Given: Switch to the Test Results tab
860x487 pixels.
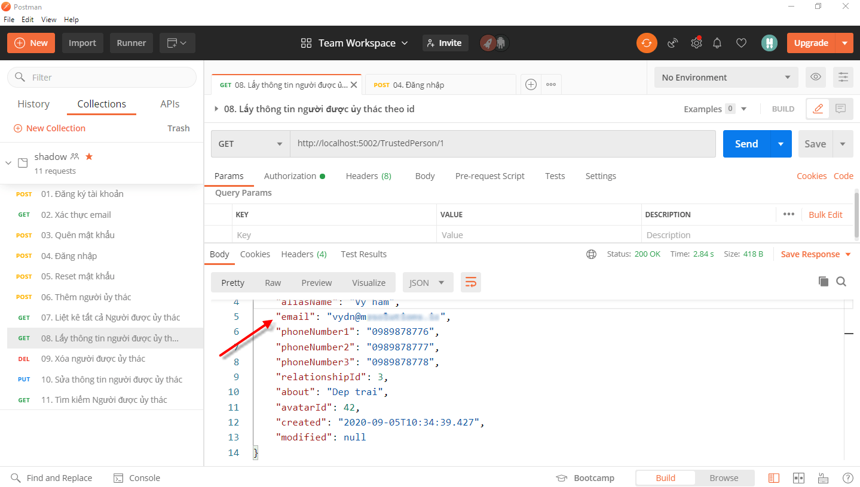Looking at the screenshot, I should tap(363, 254).
